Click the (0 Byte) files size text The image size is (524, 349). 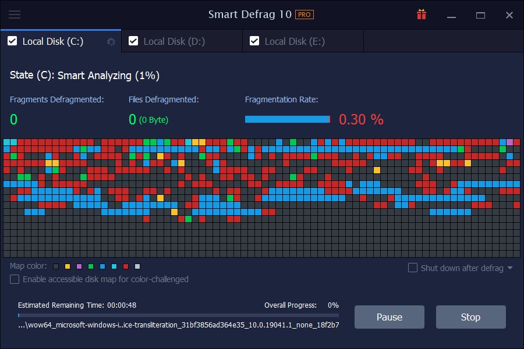(x=154, y=120)
